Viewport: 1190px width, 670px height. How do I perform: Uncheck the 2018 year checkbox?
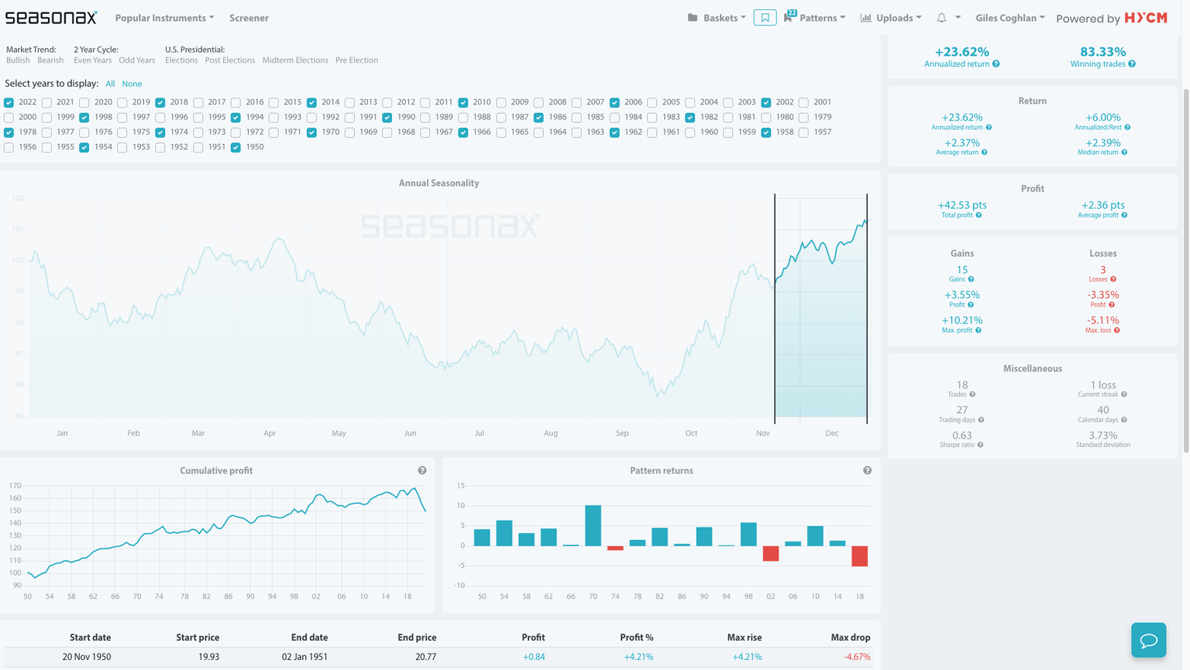point(160,102)
